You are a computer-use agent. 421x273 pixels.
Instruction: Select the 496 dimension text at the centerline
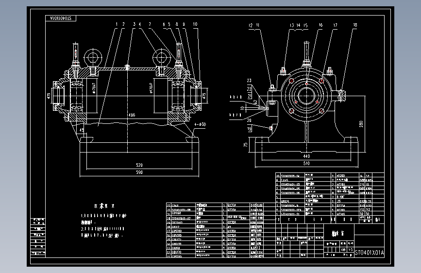132,115
